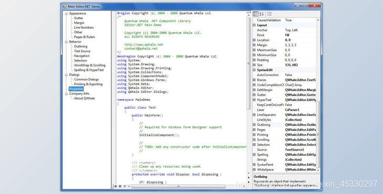Image resolution: width=383 pixels, height=194 pixels.
Task: Expand the WhiteSpace property
Action: (x=254, y=169)
